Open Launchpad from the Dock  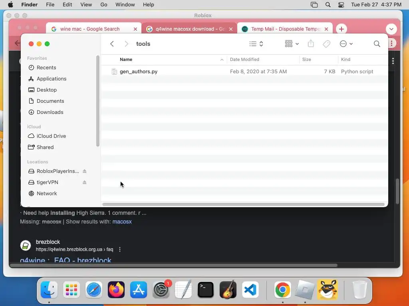click(x=71, y=290)
